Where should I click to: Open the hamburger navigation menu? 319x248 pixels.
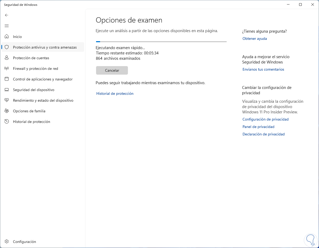tap(7, 26)
